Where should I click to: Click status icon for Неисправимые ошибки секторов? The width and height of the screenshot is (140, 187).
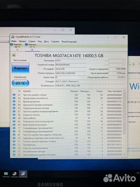click(x=14, y=155)
